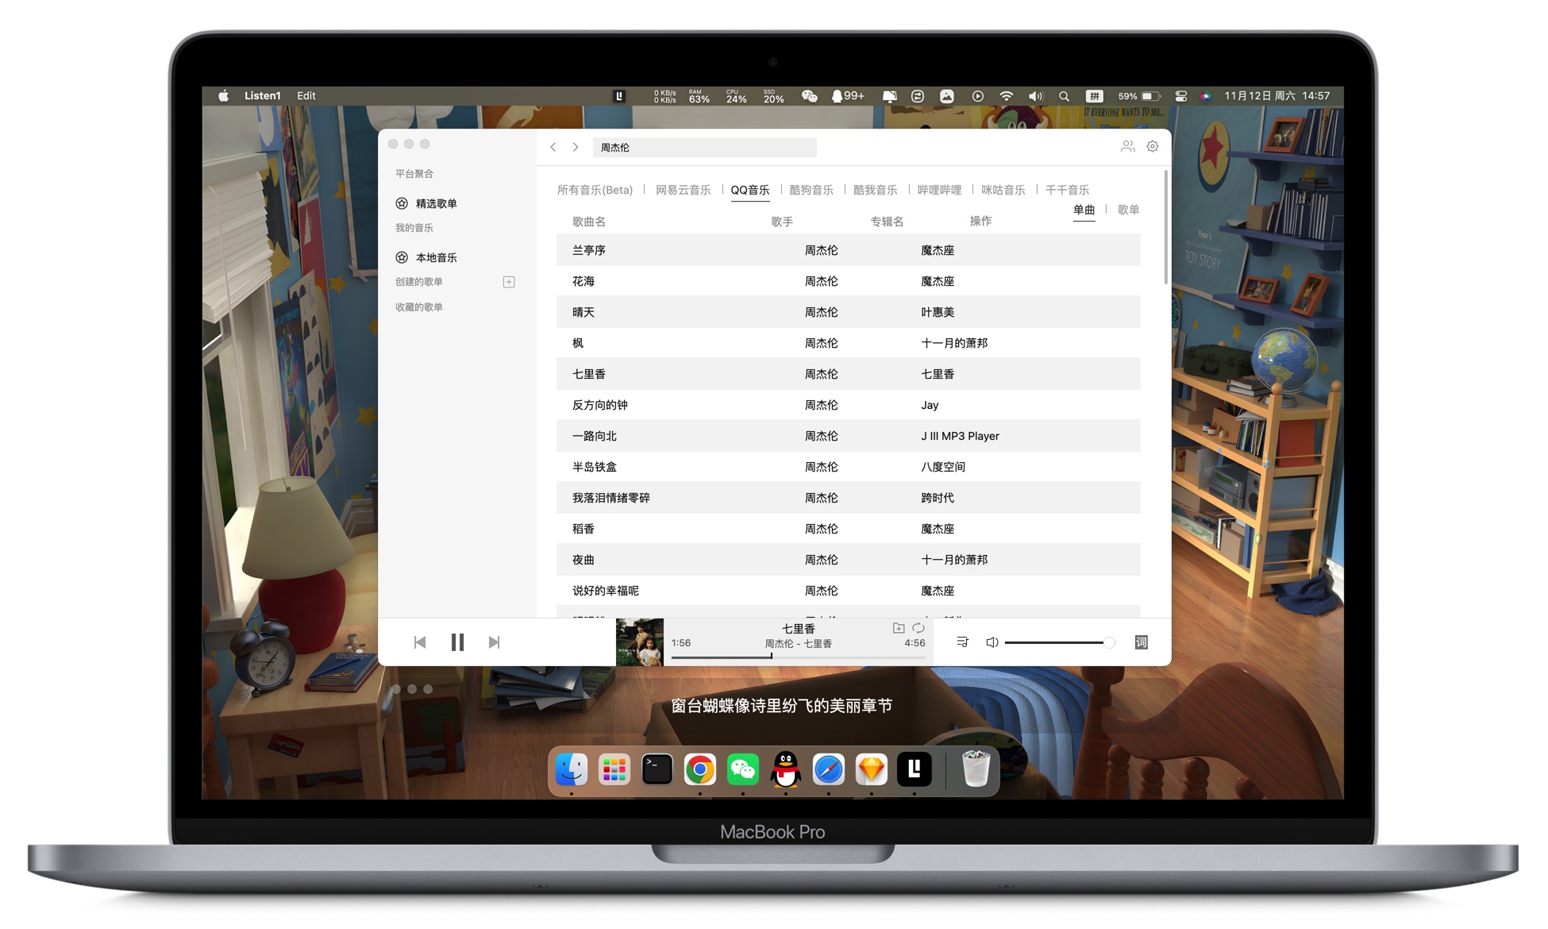Image resolution: width=1548 pixels, height=929 pixels.
Task: Mute the volume speaker icon
Action: pyautogui.click(x=992, y=642)
